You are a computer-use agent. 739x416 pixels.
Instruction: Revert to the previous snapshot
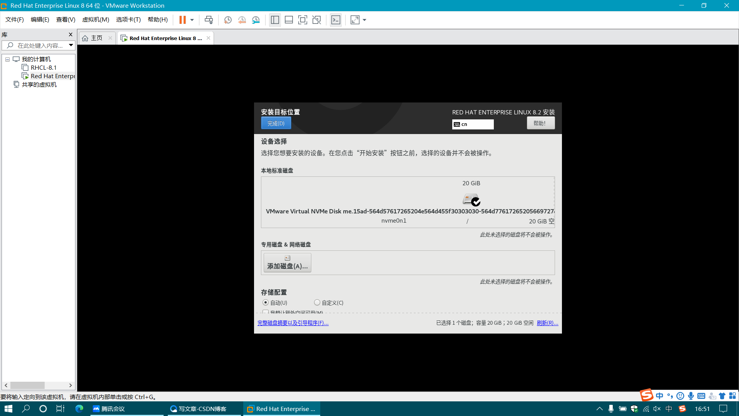pyautogui.click(x=242, y=20)
